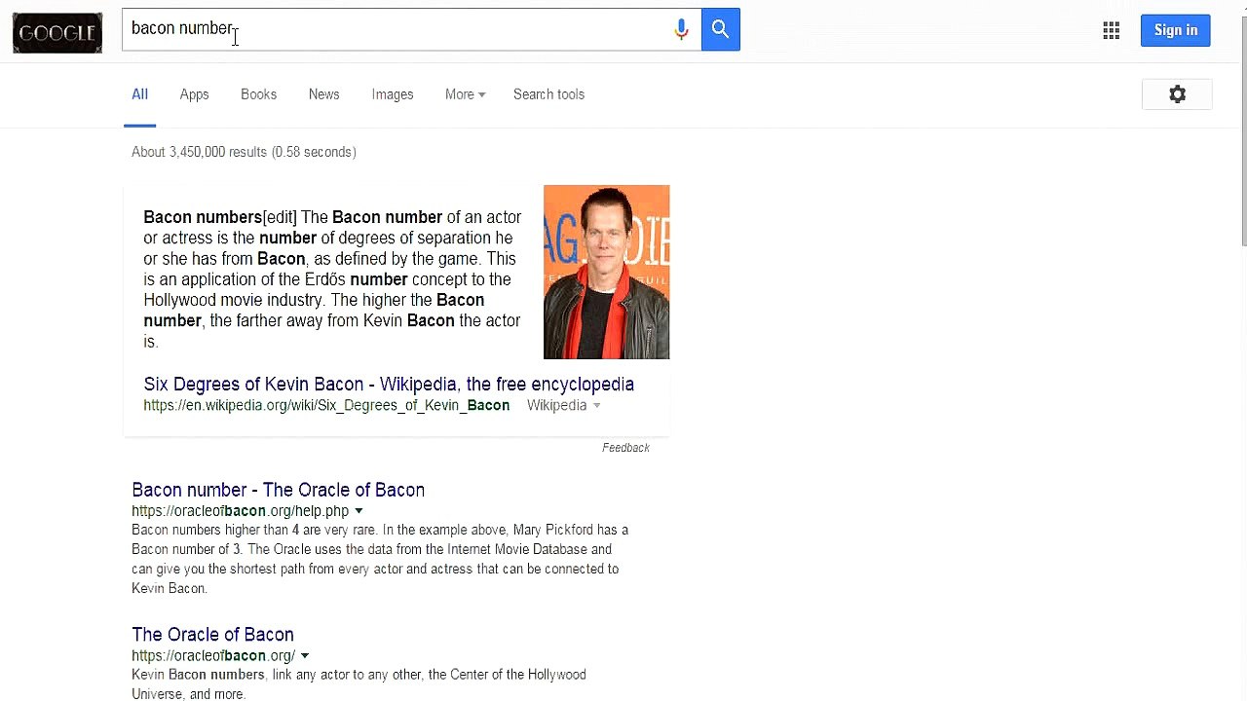Switch to the Apps tab
The height and width of the screenshot is (701, 1247).
[194, 94]
